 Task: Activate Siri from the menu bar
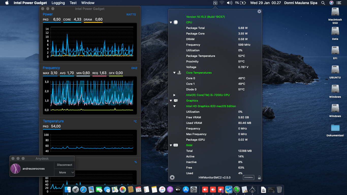[x=332, y=3]
